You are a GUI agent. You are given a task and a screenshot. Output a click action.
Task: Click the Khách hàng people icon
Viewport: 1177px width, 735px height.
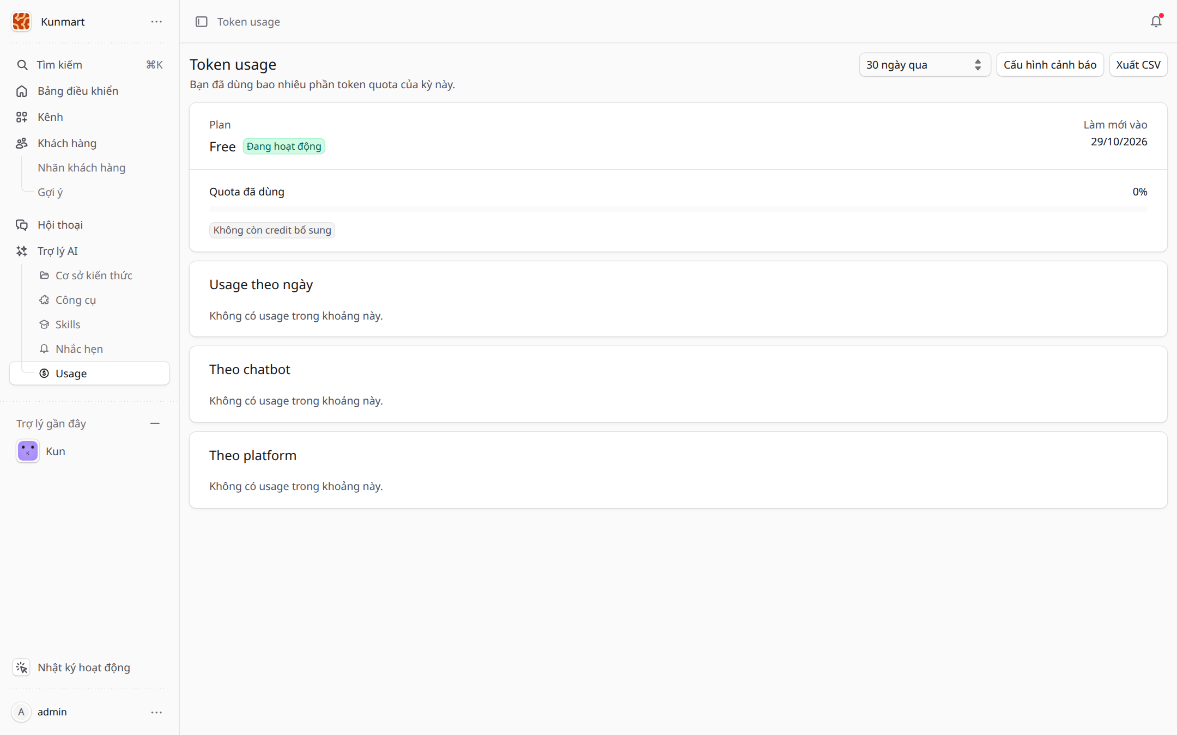click(22, 143)
